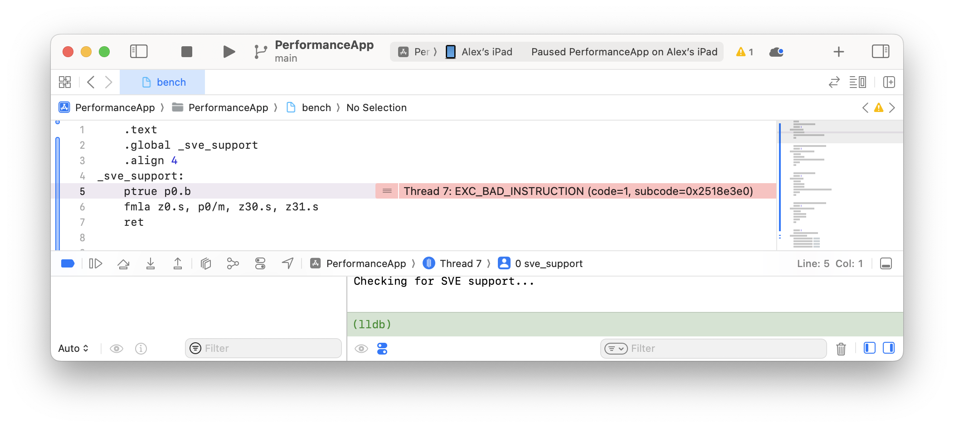
Task: Select the bench editor tab
Action: pos(163,82)
